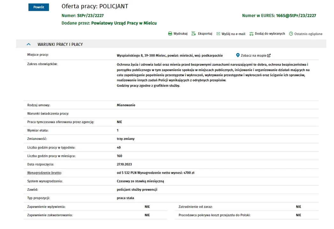334x229 pixels.
Task: Click the external link icon after Zobacz na mapie
Action: (269, 55)
